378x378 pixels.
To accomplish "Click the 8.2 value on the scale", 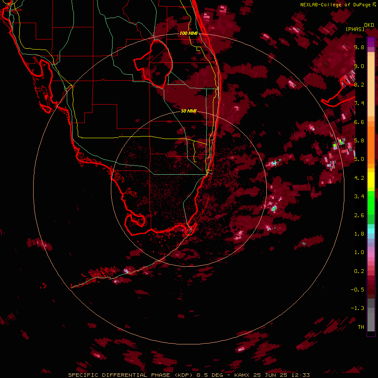I will [359, 84].
